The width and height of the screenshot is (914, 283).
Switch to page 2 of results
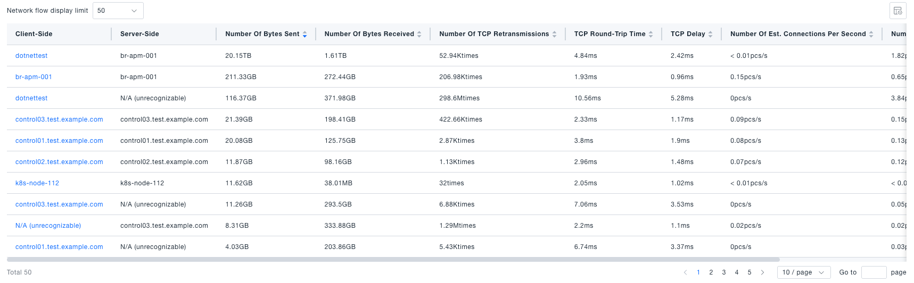tap(711, 272)
